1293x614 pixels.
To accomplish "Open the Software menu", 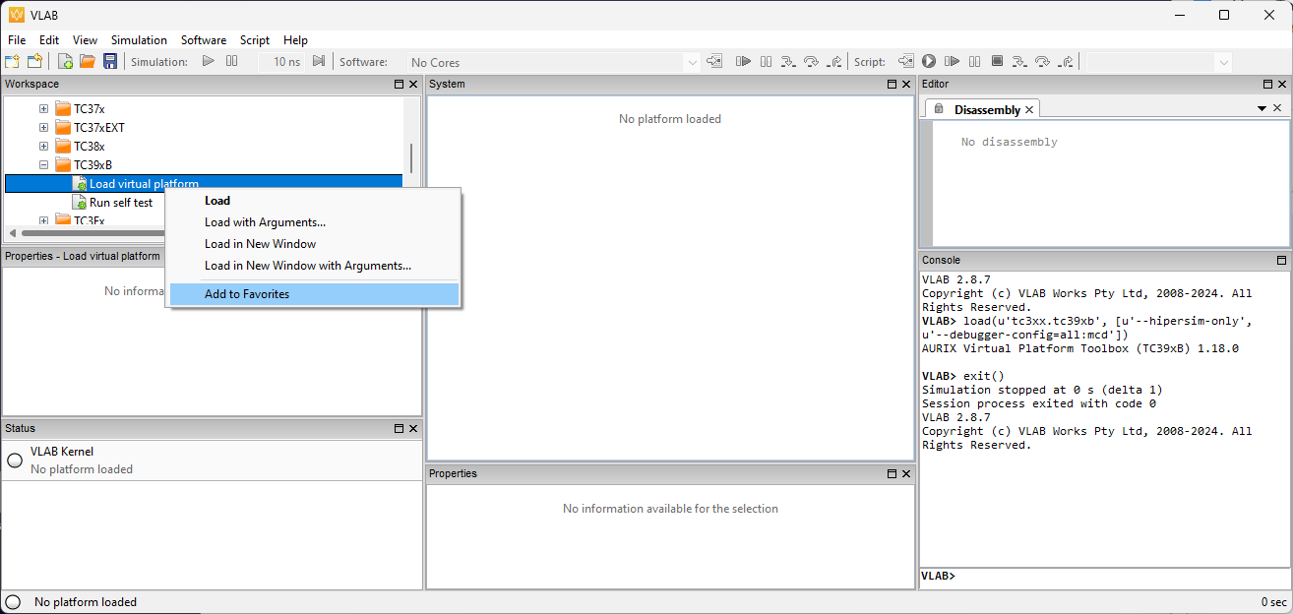I will click(204, 40).
